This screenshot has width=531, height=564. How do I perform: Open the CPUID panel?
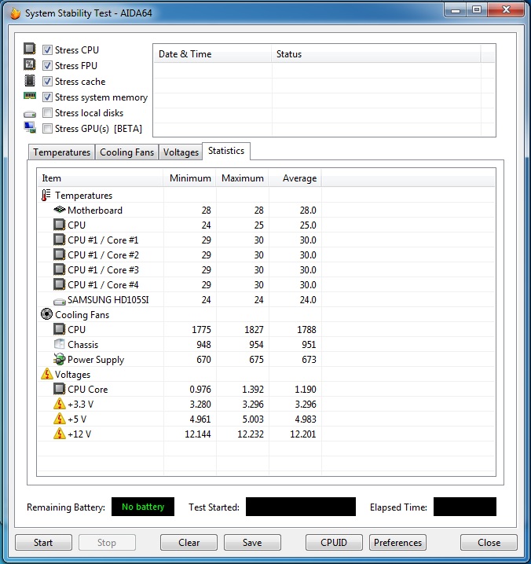click(x=334, y=543)
